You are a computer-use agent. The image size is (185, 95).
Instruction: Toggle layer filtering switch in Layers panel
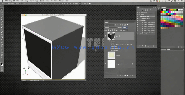pyautogui.click(x=127, y=25)
